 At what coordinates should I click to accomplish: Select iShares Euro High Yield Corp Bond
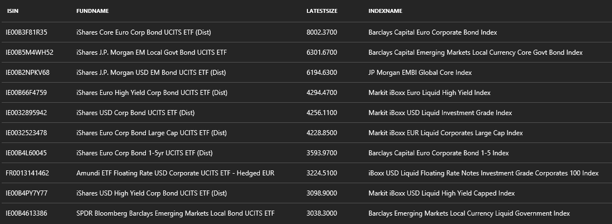[151, 93]
